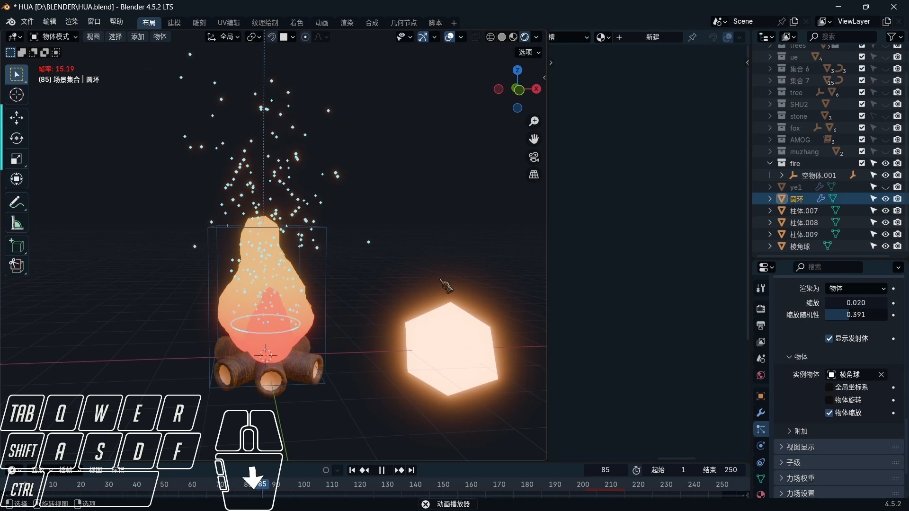909x511 pixels.
Task: Select the Cursor tool in the toolbar
Action: pos(17,95)
